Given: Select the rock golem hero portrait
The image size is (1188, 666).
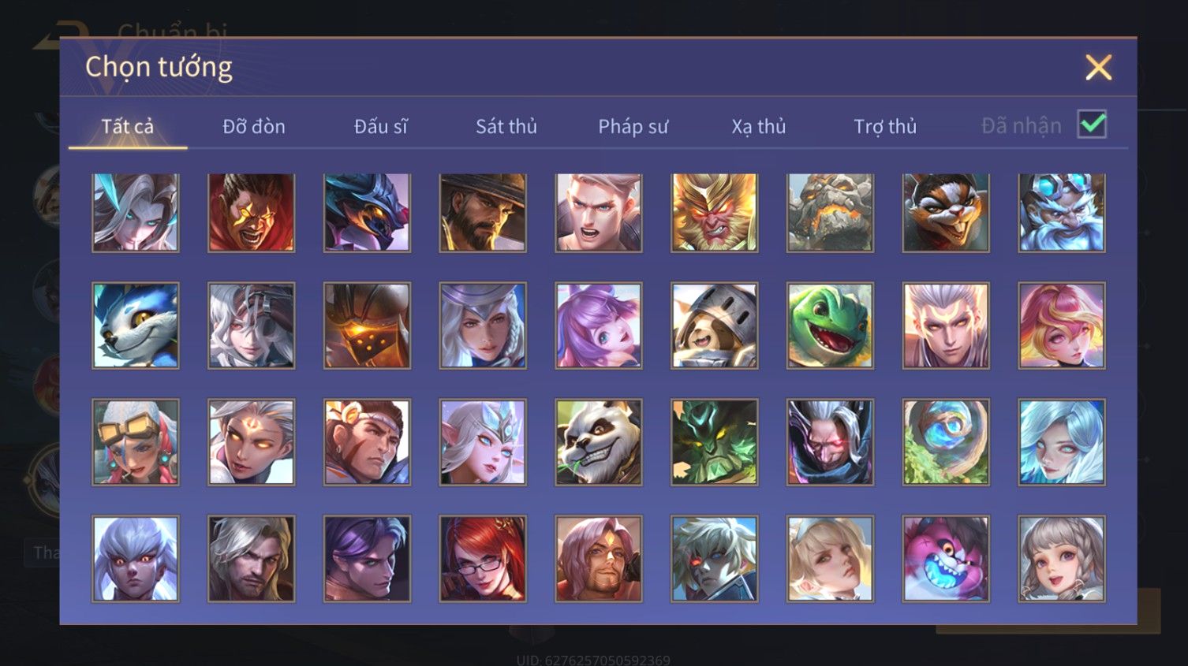Looking at the screenshot, I should tap(830, 213).
